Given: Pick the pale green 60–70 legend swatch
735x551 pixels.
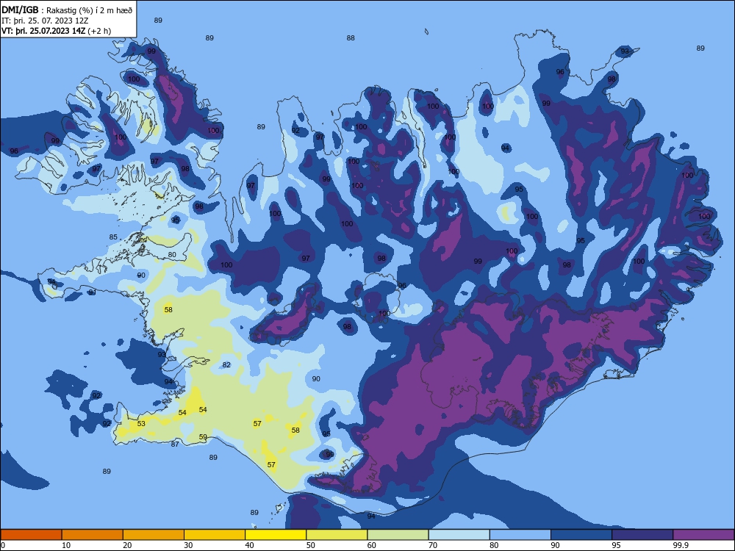Looking at the screenshot, I should pyautogui.click(x=398, y=535).
